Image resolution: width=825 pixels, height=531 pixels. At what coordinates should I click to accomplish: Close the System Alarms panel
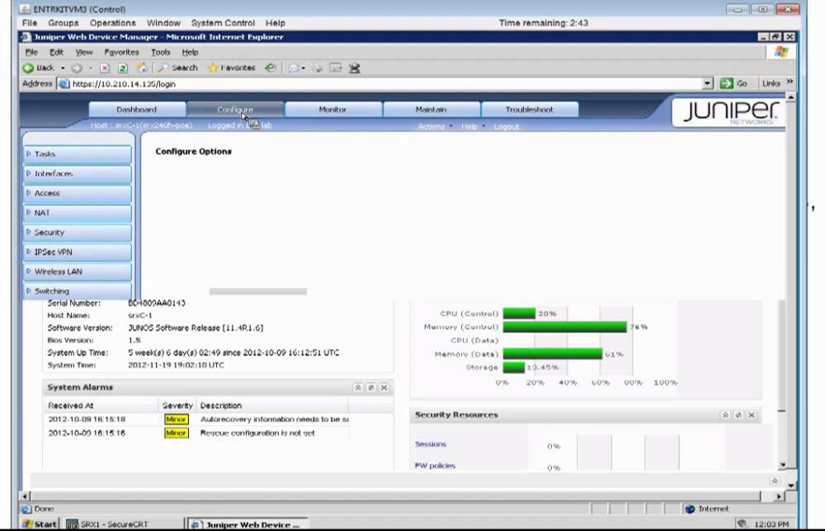click(x=384, y=388)
